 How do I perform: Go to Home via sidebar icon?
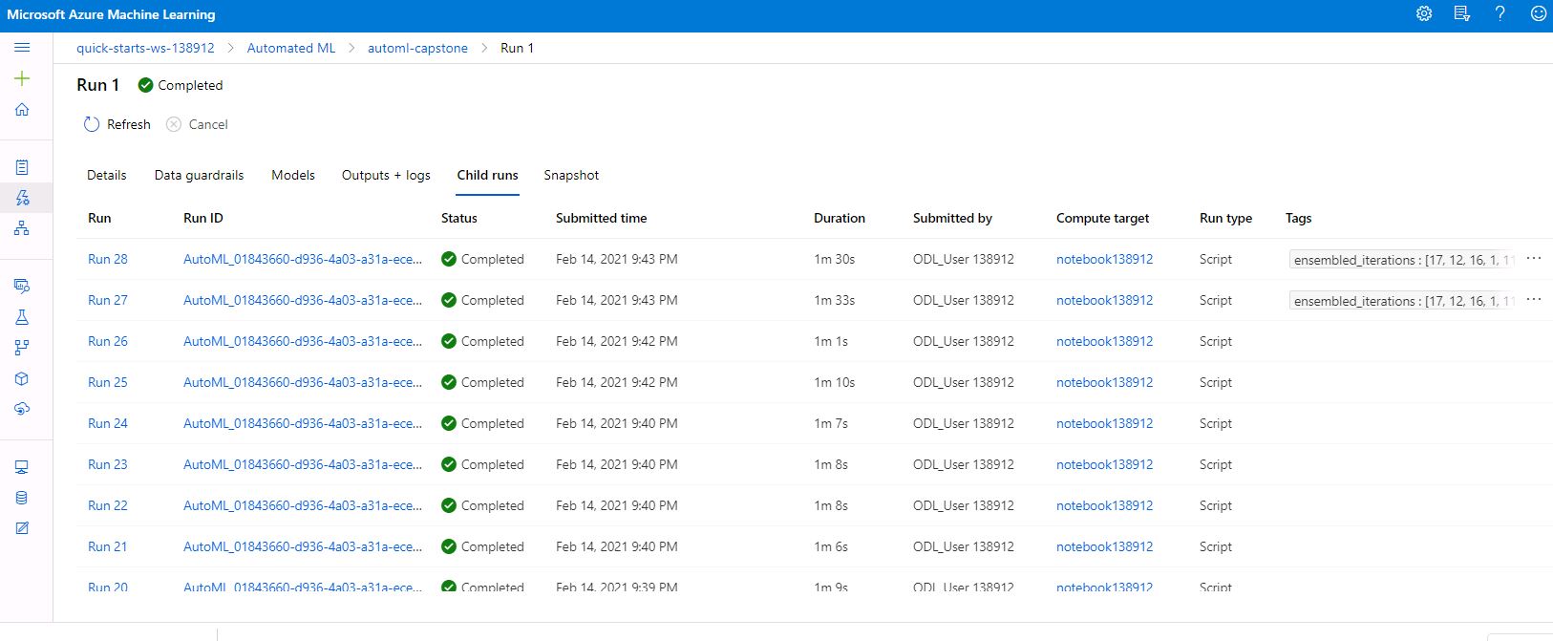point(22,109)
